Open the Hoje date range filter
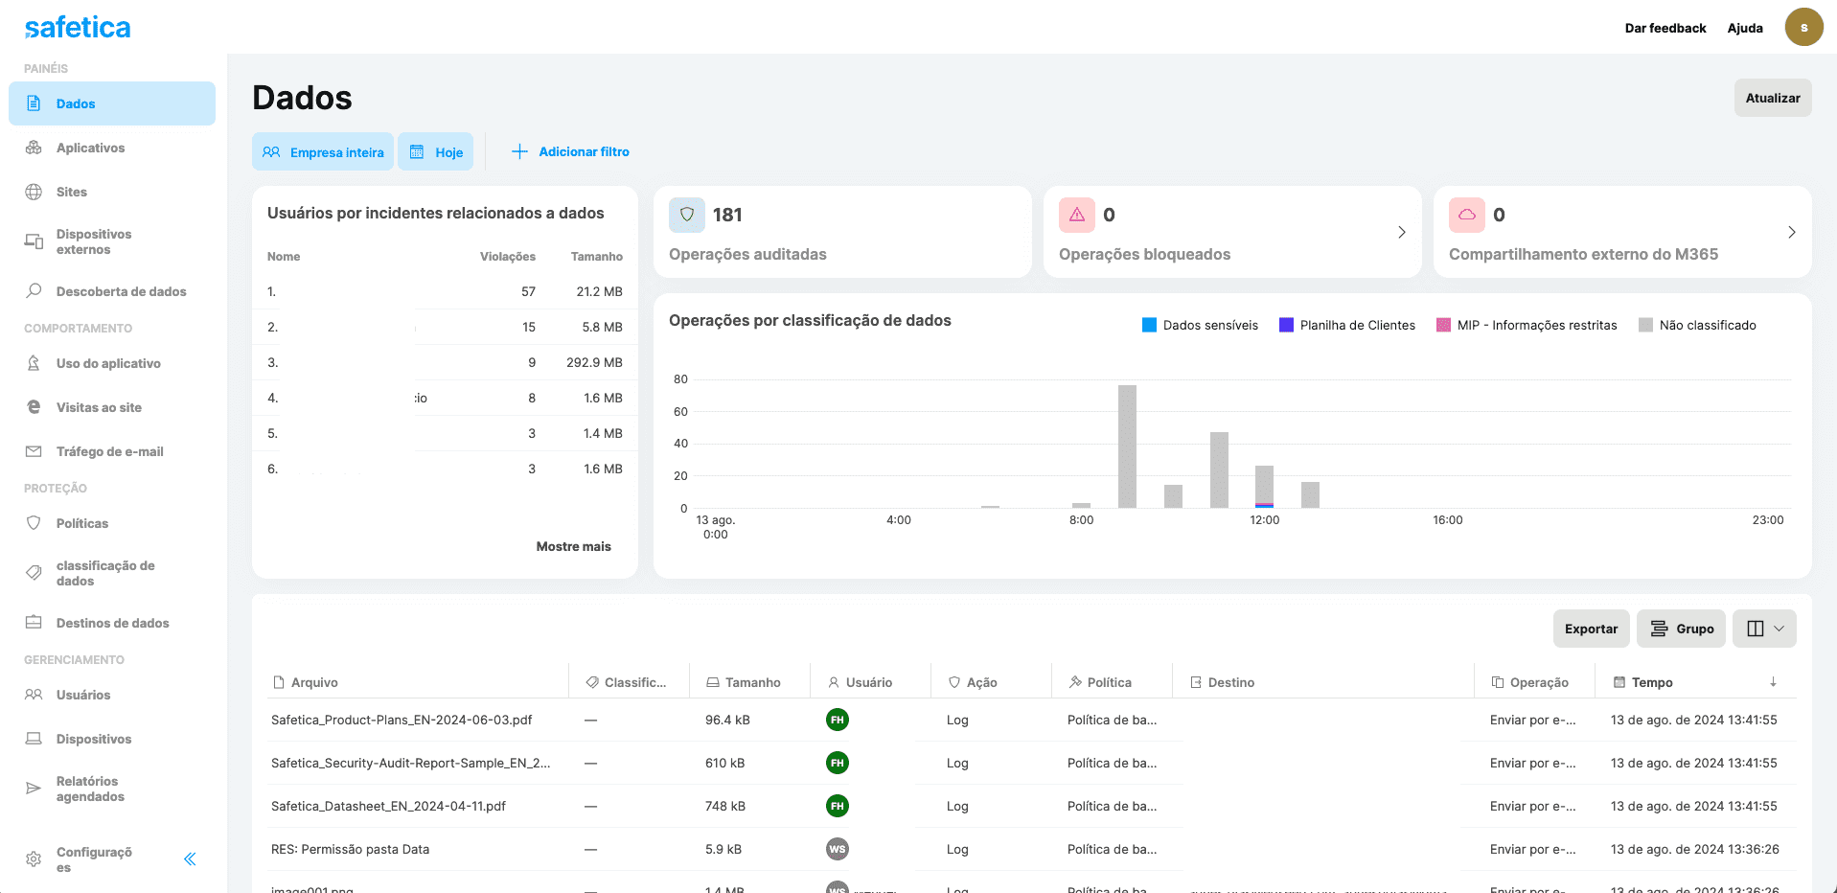Screen dimensions: 1837x893 point(436,151)
